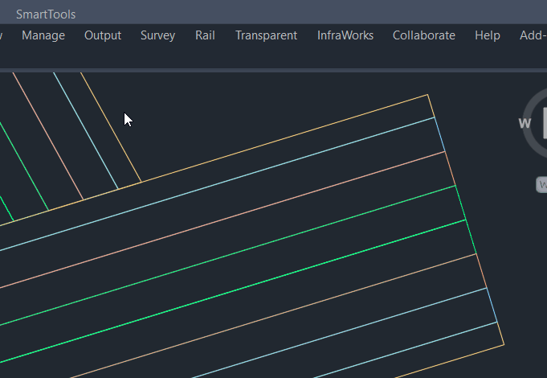The image size is (547, 378).
Task: Open the Add-ins ribbon tab
Action: click(533, 35)
